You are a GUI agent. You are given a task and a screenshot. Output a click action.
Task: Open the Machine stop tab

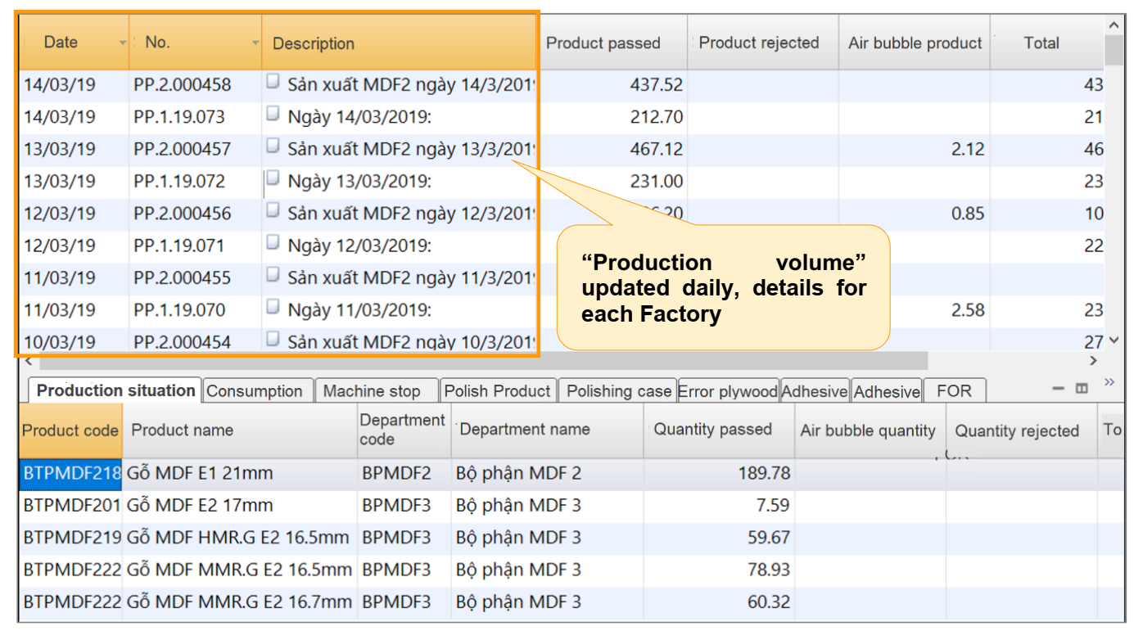(371, 391)
